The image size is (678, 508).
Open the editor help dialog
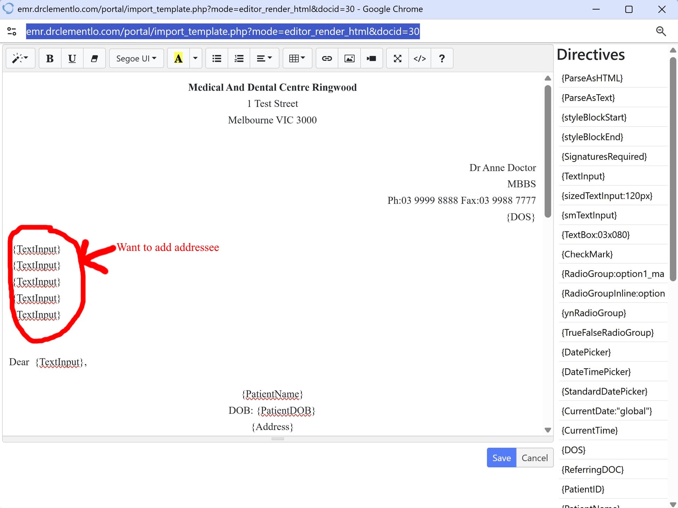click(x=442, y=58)
